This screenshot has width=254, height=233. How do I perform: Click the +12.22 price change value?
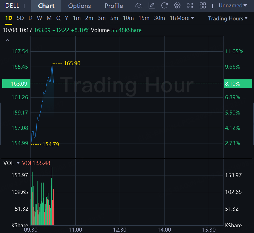(61, 30)
